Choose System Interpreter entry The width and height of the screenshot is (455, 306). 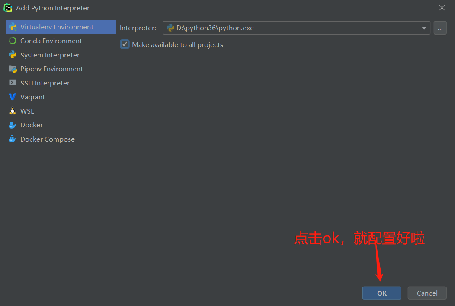click(61, 55)
